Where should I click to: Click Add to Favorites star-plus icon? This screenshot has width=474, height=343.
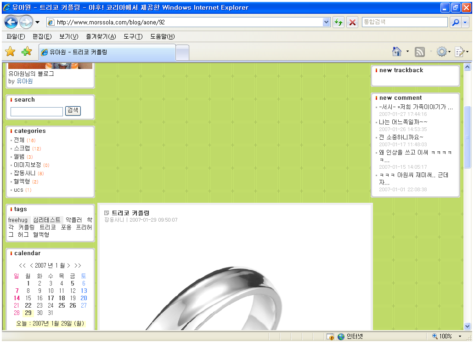point(27,51)
